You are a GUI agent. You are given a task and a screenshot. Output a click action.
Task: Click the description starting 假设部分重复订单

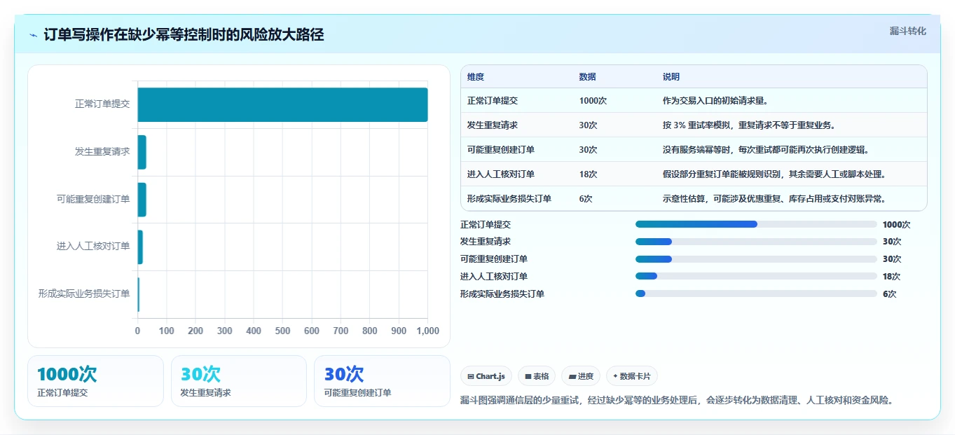774,174
